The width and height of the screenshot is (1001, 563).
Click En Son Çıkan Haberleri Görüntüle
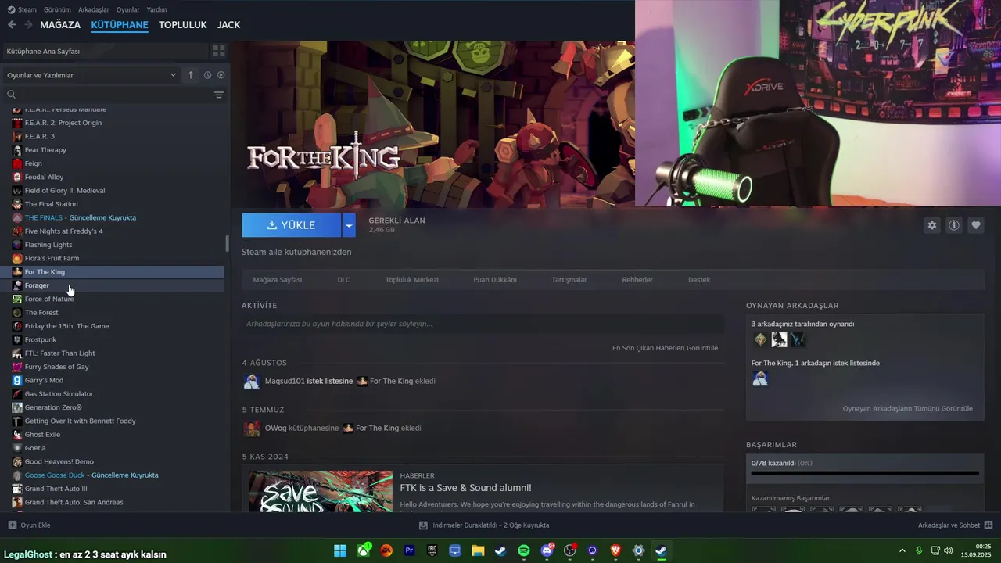coord(665,348)
